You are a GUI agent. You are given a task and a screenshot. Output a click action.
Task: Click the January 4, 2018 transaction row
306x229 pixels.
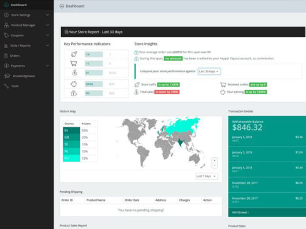(x=267, y=169)
